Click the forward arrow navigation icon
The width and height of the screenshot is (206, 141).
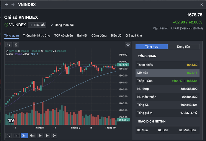tap(13, 5)
